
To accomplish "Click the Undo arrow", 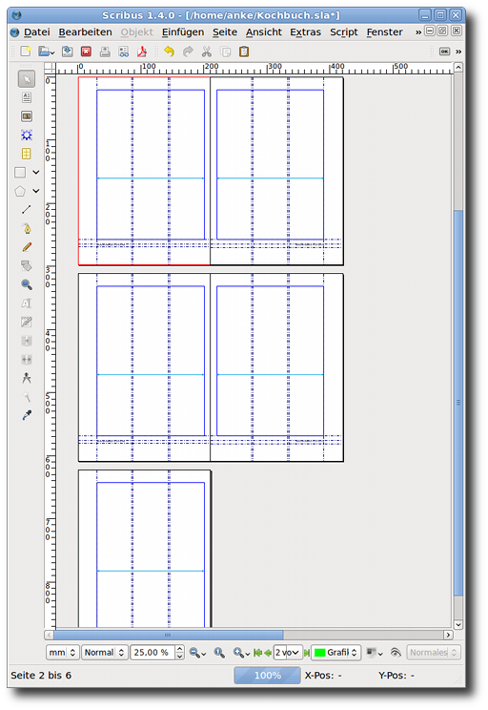I will 169,52.
